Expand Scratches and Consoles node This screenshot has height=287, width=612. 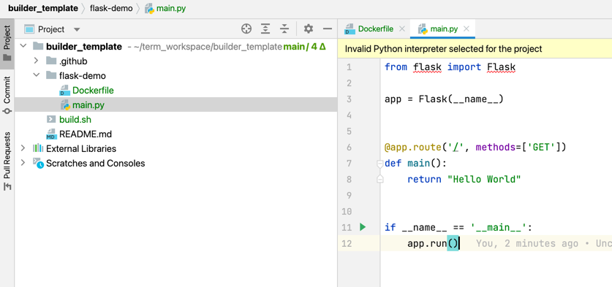pyautogui.click(x=23, y=163)
